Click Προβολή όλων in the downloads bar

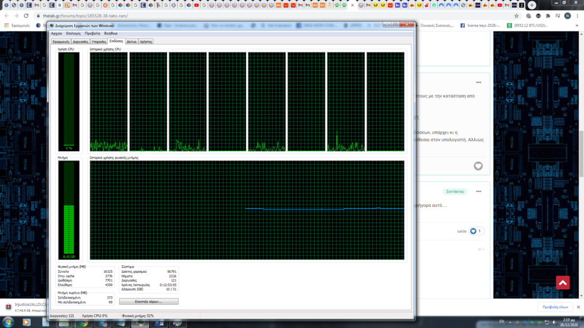tap(555, 307)
